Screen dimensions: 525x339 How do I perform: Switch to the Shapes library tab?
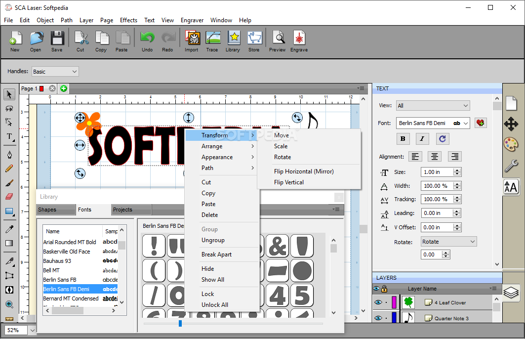tap(56, 210)
